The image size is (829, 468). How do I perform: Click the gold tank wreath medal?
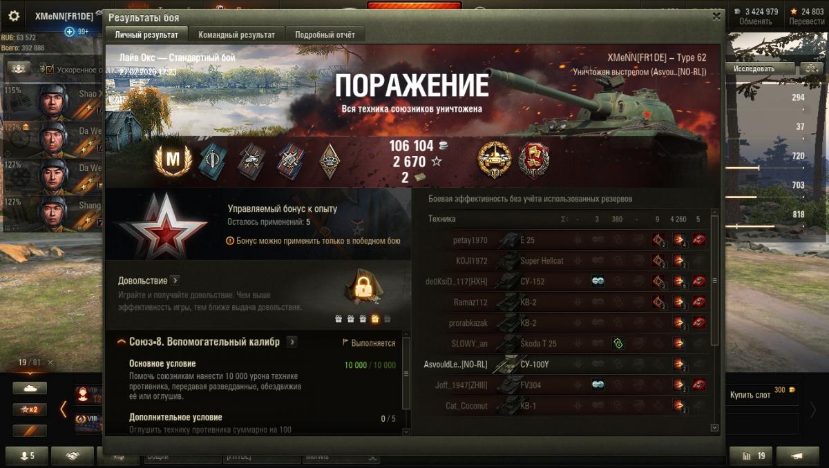click(x=495, y=159)
